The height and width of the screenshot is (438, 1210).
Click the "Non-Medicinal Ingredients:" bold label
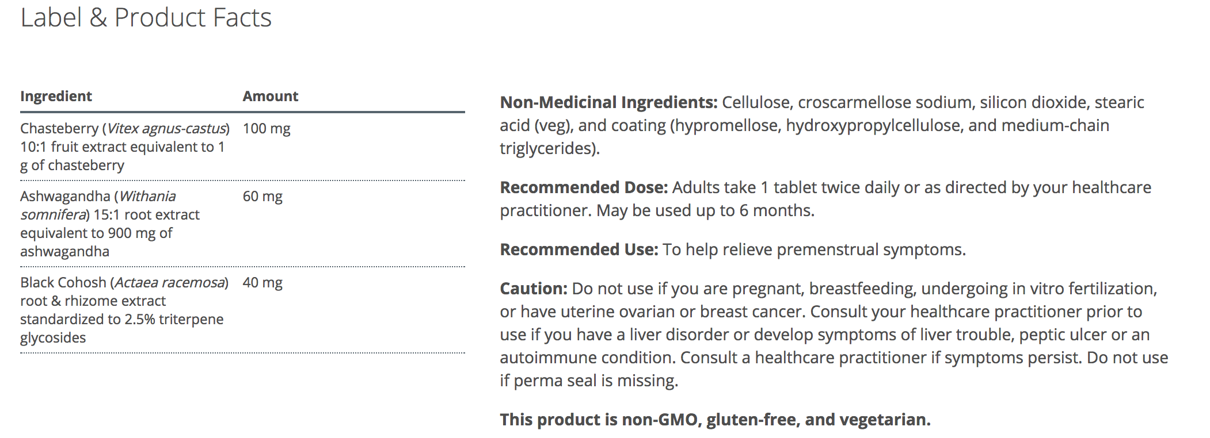(x=608, y=102)
